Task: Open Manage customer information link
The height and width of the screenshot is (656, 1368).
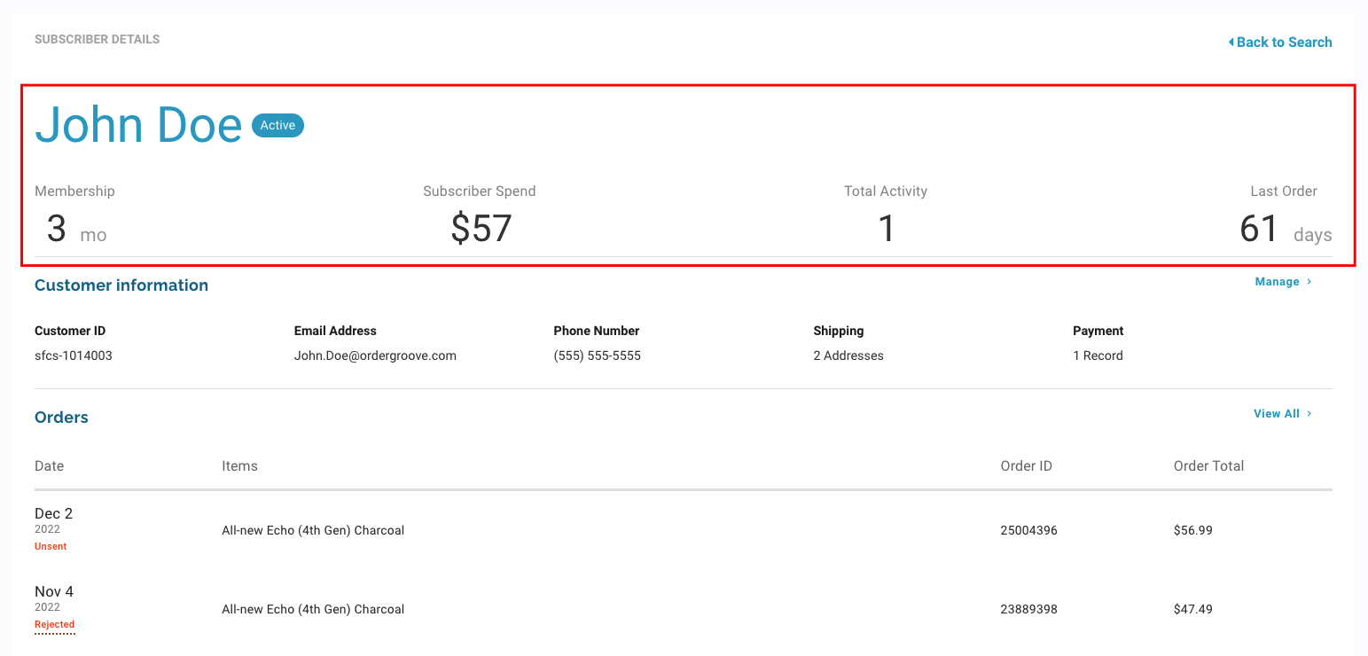Action: [1283, 282]
